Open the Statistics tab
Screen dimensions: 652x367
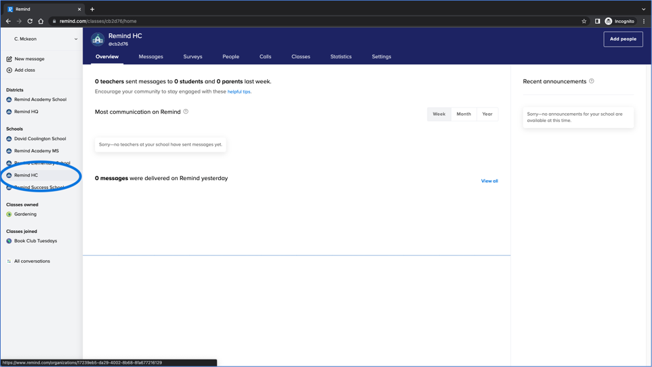click(341, 57)
